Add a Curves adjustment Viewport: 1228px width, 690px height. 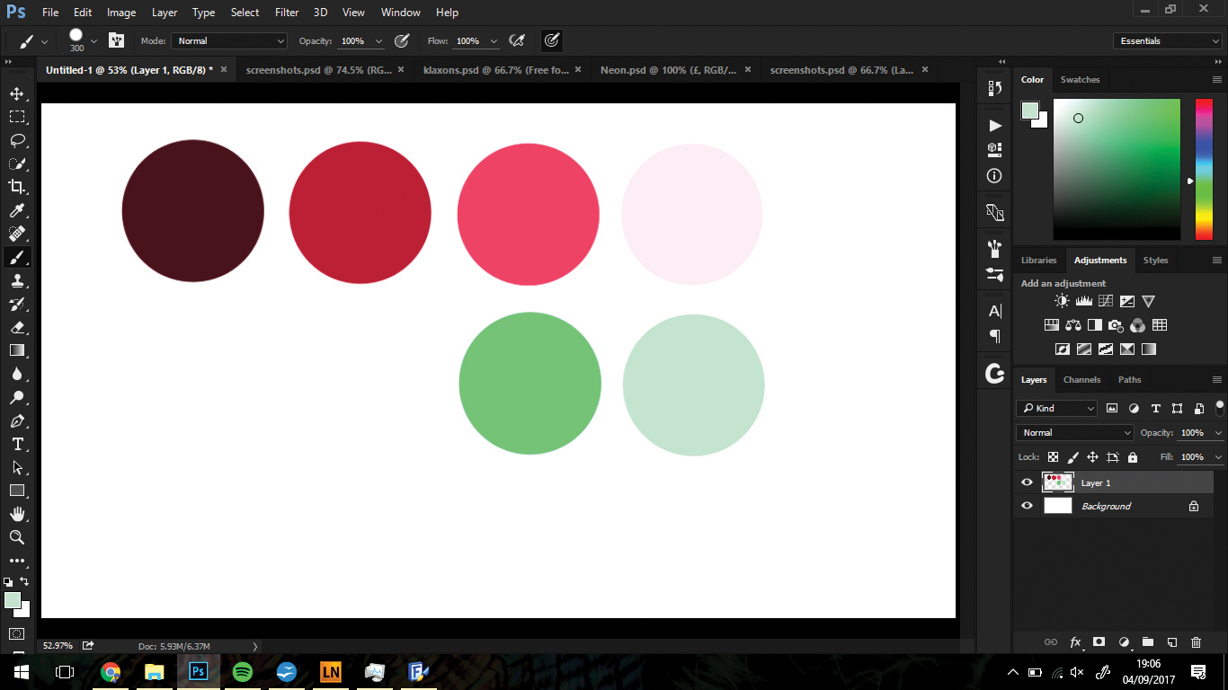pos(1105,302)
